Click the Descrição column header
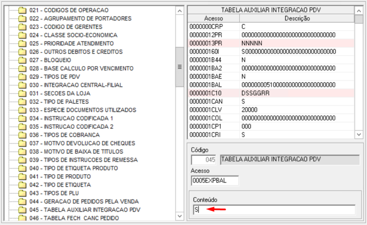This screenshot has width=367, height=225. tap(297, 18)
